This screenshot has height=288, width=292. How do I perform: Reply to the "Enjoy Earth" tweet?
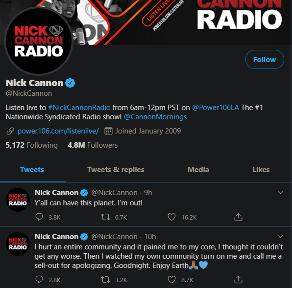[x=39, y=280]
